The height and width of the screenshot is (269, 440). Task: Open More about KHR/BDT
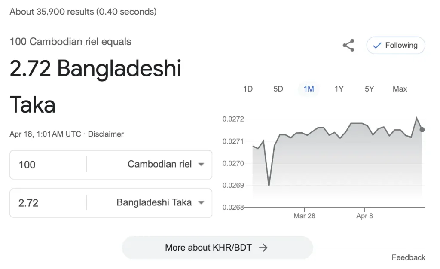point(217,248)
